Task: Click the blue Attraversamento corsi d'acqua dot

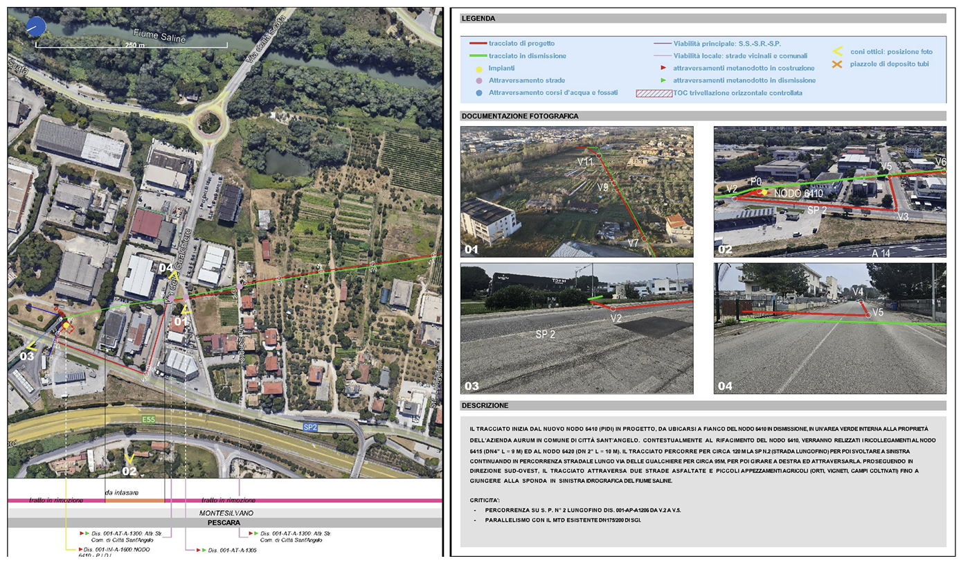Action: [x=478, y=92]
